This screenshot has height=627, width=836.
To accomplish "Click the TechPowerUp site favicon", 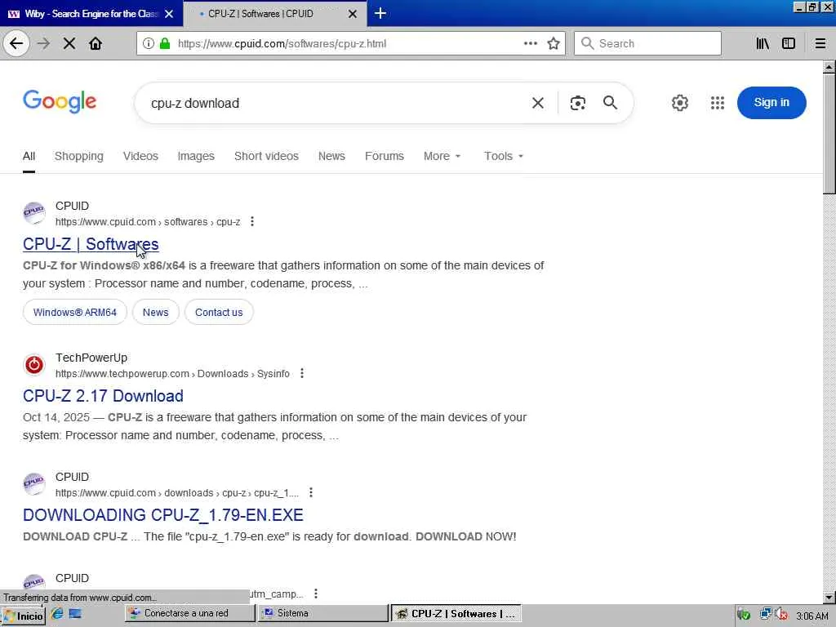I will [x=34, y=365].
